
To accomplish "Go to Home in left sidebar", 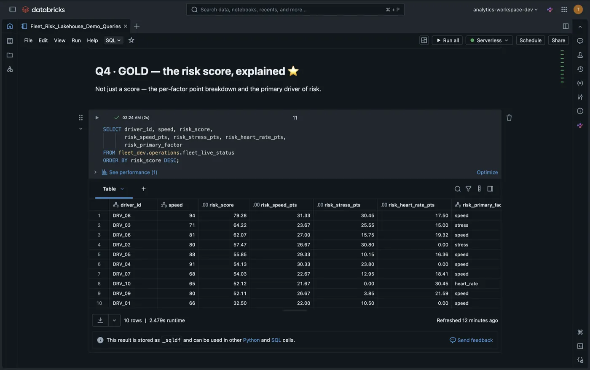I will click(10, 26).
